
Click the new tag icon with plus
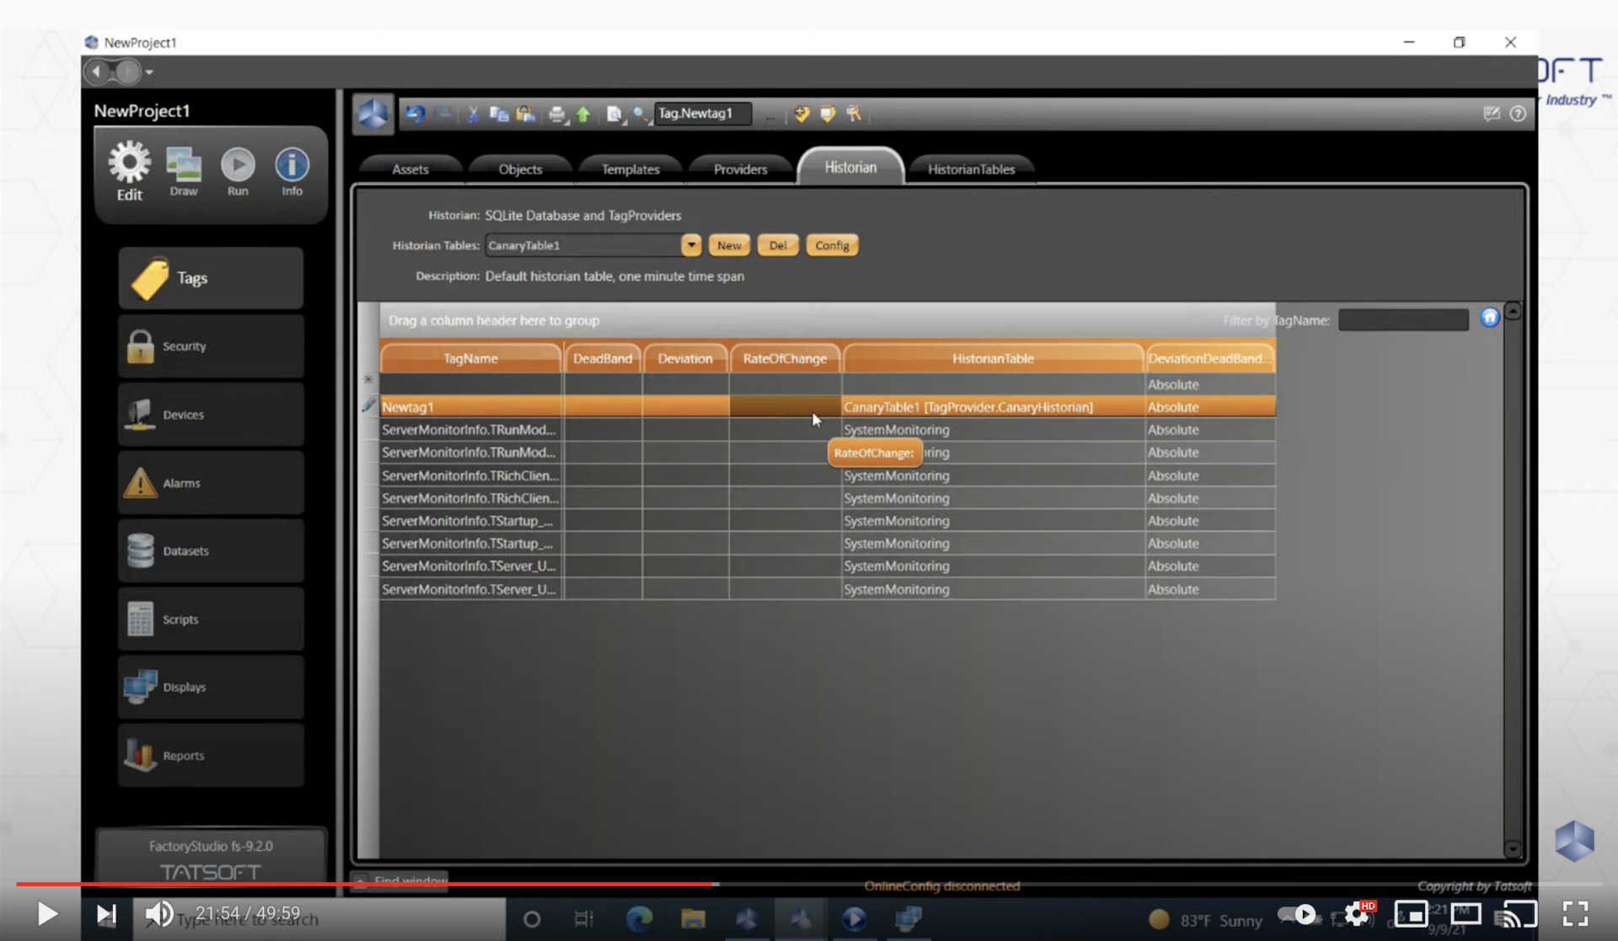pyautogui.click(x=801, y=114)
